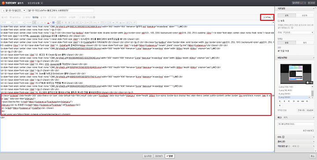
Task: Toggle bold formatting
Action: (x=34, y=22)
